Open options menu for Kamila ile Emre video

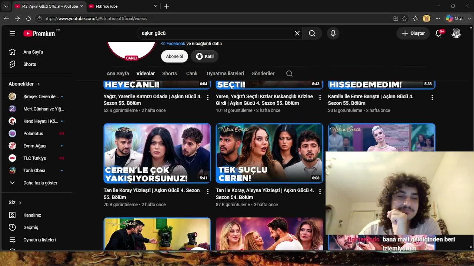432,97
